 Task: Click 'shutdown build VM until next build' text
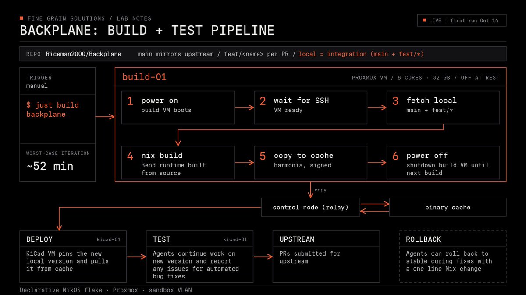(x=448, y=169)
